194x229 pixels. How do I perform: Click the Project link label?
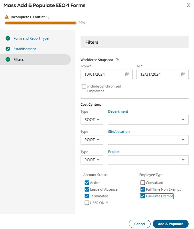point(114,152)
